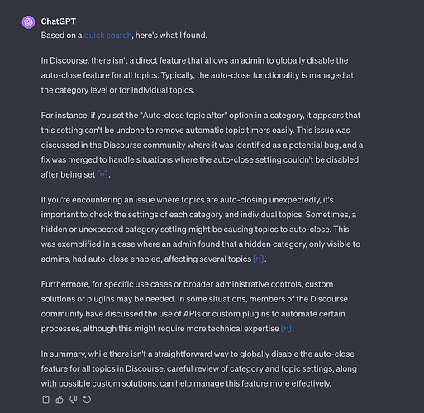Click the paragraph starting "If you're encountering"
This screenshot has height=413, width=424.
pos(201,230)
